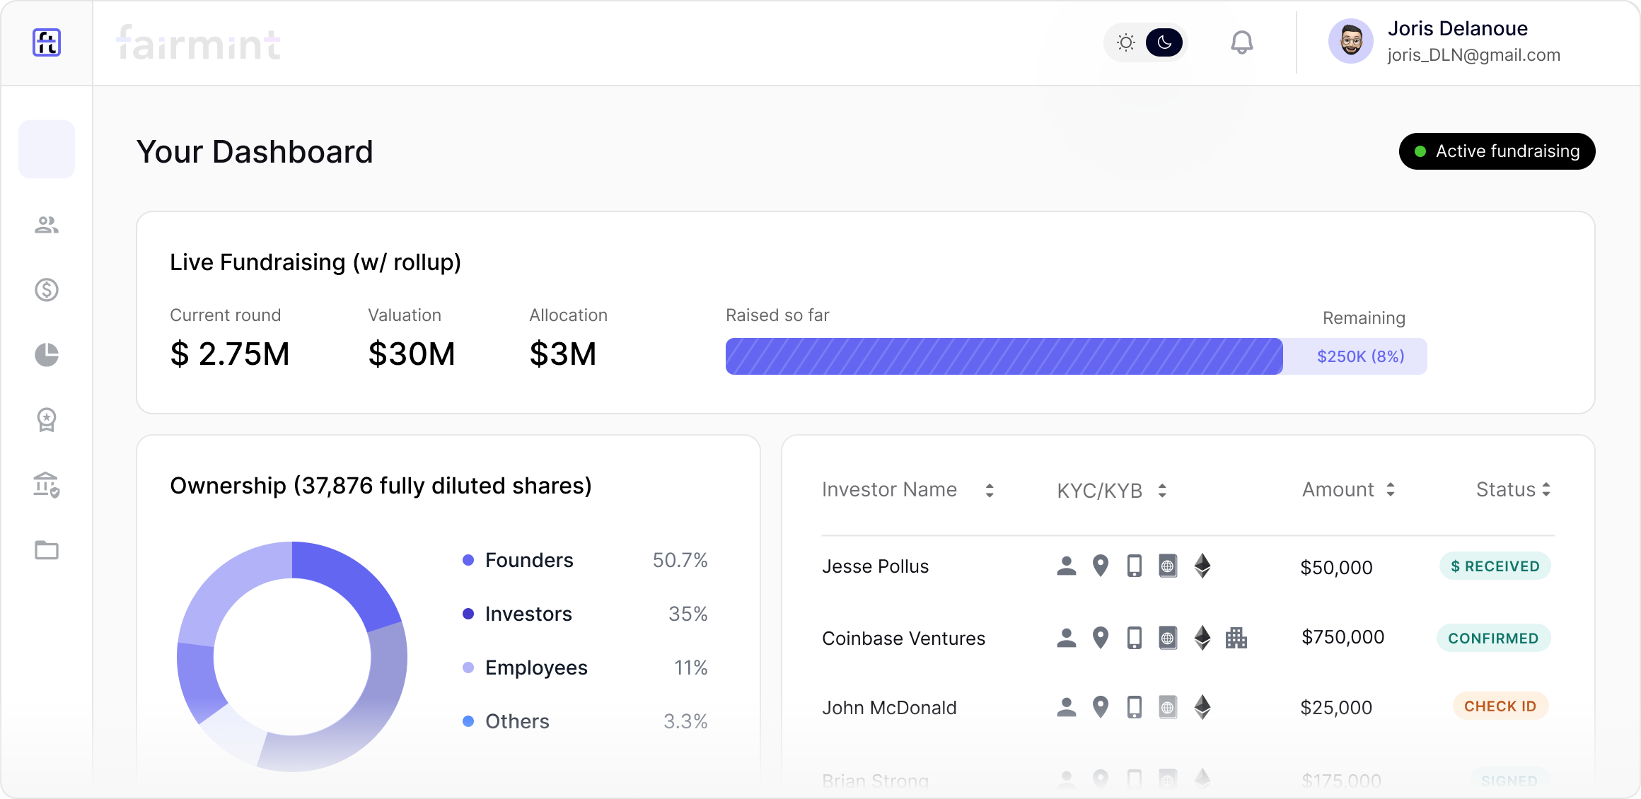Viewport: 1641px width, 799px height.
Task: Open the people section in sidebar
Action: (x=47, y=225)
